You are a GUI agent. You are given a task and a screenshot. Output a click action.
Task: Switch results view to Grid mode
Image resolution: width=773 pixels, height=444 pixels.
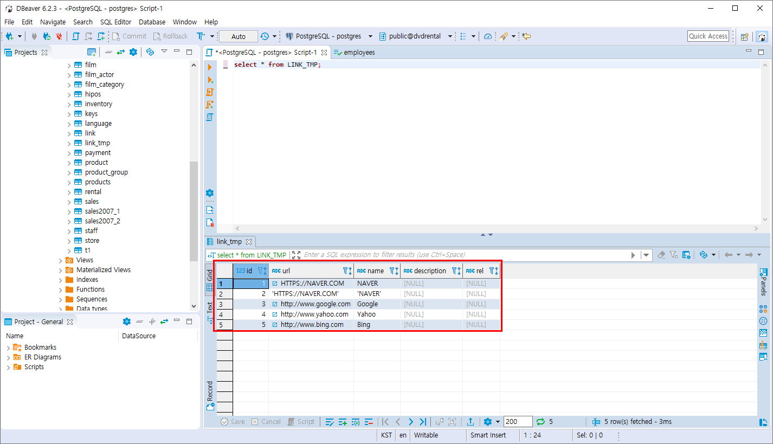click(210, 280)
